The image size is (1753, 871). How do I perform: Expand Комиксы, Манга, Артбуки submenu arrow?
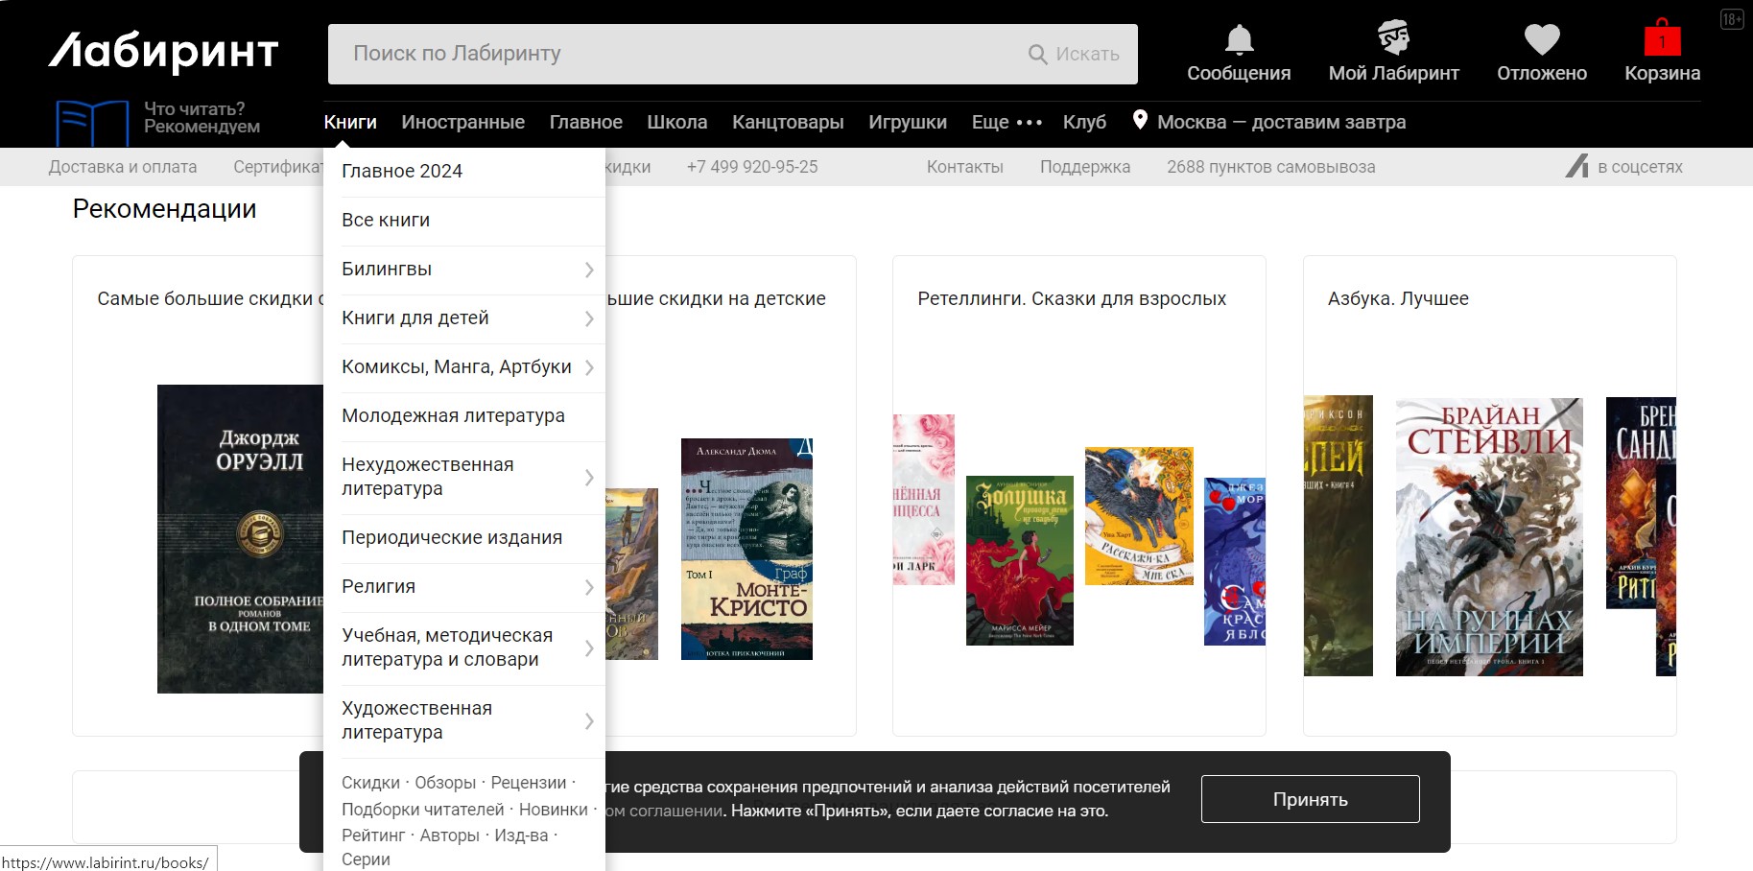tap(589, 368)
